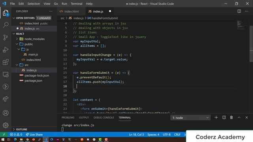Collapse the js folder

pos(19,49)
